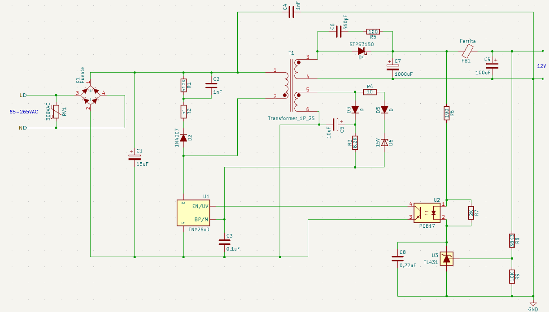Select resistor R5 with value 100
This screenshot has height=312, width=549.
[373, 31]
